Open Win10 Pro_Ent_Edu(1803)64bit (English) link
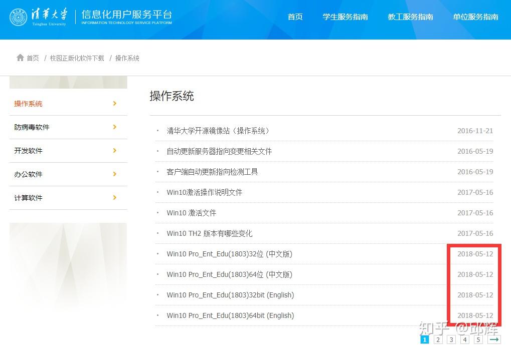This screenshot has width=511, height=350. tap(230, 315)
